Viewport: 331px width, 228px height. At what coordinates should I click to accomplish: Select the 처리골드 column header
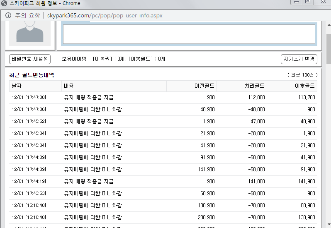pyautogui.click(x=242, y=86)
